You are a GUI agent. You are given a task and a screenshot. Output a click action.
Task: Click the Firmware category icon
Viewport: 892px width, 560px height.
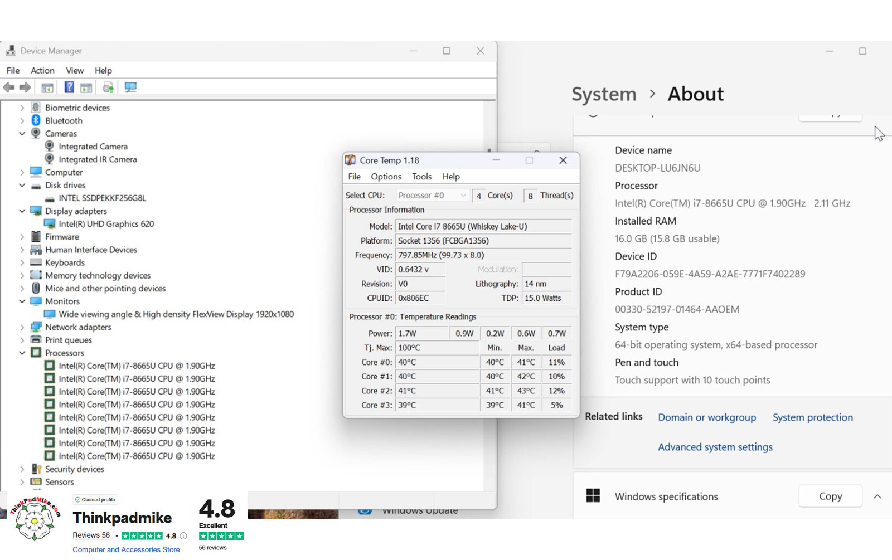36,236
